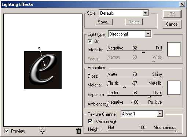Click the Height slider thumb at Mountainous
Screen dimensions: 187x137
pos(176,131)
